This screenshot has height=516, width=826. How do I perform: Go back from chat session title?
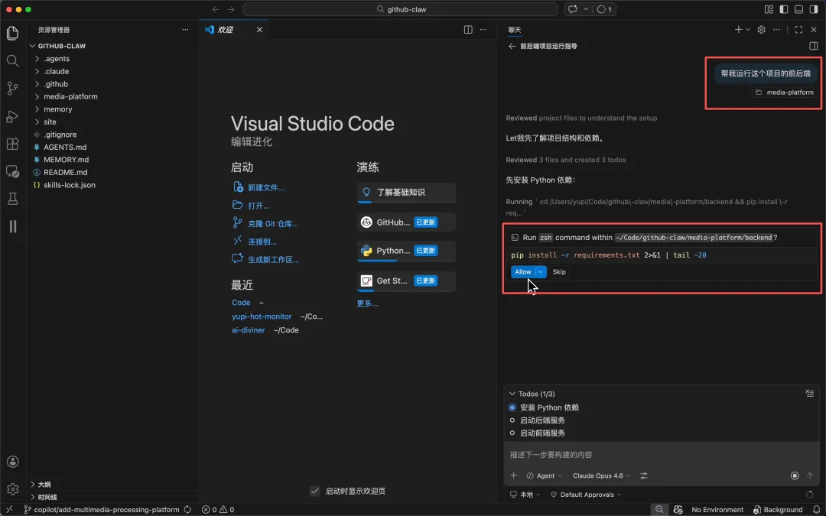click(x=512, y=46)
